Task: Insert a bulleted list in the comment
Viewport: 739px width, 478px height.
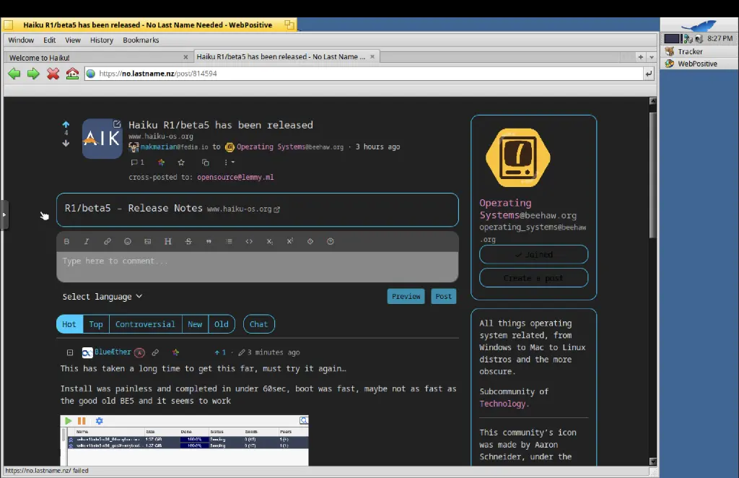Action: pyautogui.click(x=229, y=241)
